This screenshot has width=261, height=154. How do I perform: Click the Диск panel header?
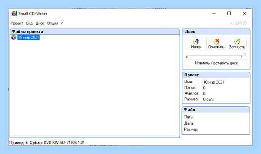click(x=216, y=32)
